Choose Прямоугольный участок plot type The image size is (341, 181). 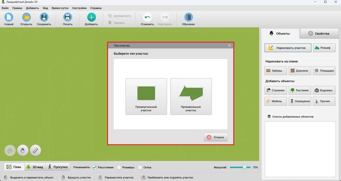pos(146,96)
